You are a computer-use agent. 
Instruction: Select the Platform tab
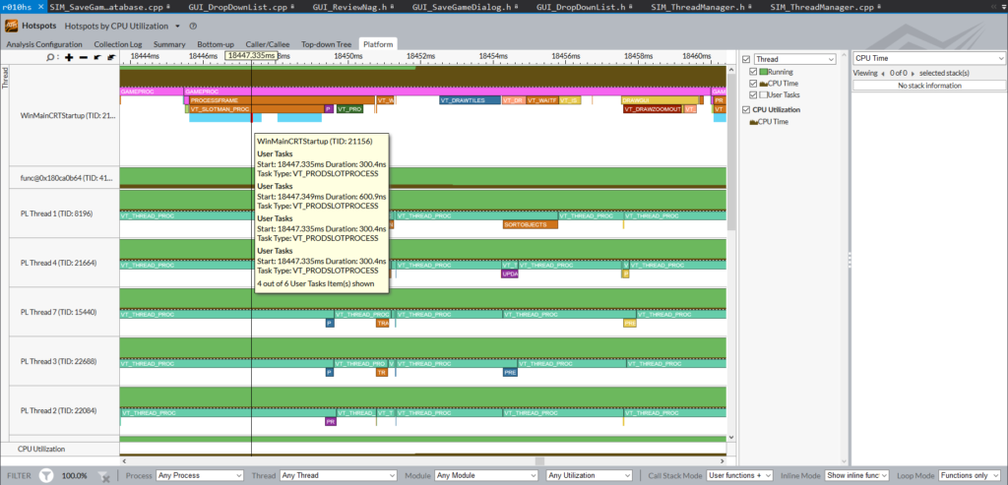point(378,44)
